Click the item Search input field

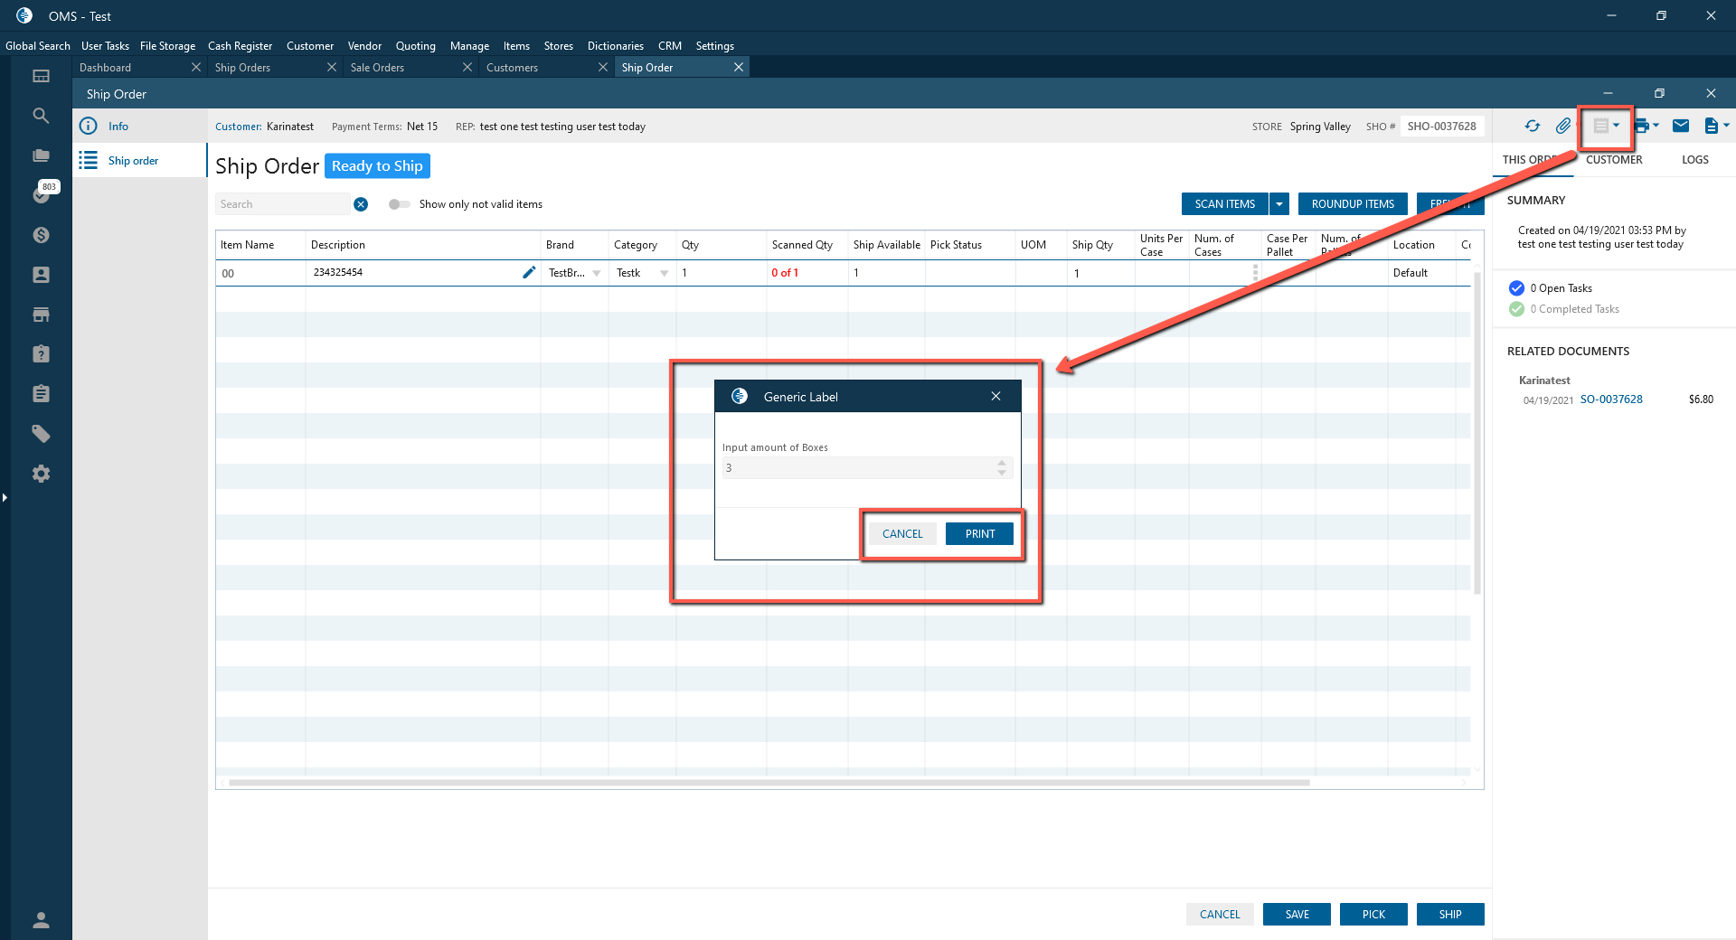[282, 204]
